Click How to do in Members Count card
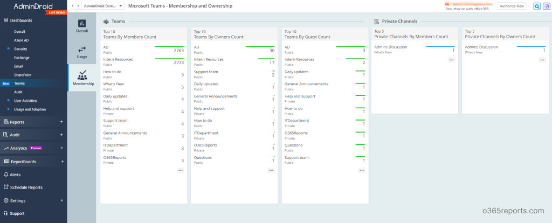Screen dimensions: 552x223 pyautogui.click(x=112, y=72)
